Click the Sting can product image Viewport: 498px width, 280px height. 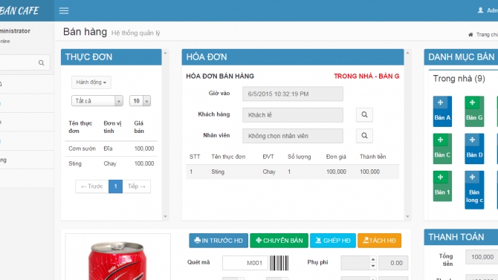pyautogui.click(x=117, y=260)
